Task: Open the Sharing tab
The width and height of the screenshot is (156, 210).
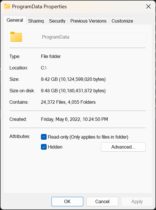Action: 36,21
